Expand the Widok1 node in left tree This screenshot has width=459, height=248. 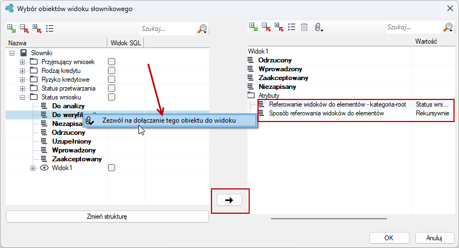pos(33,168)
